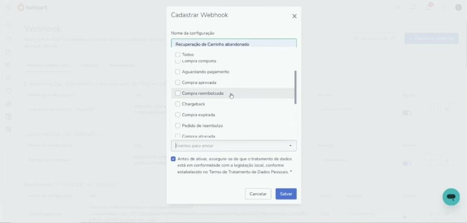Click the Salvar button
This screenshot has height=223, width=467.
[x=286, y=194]
